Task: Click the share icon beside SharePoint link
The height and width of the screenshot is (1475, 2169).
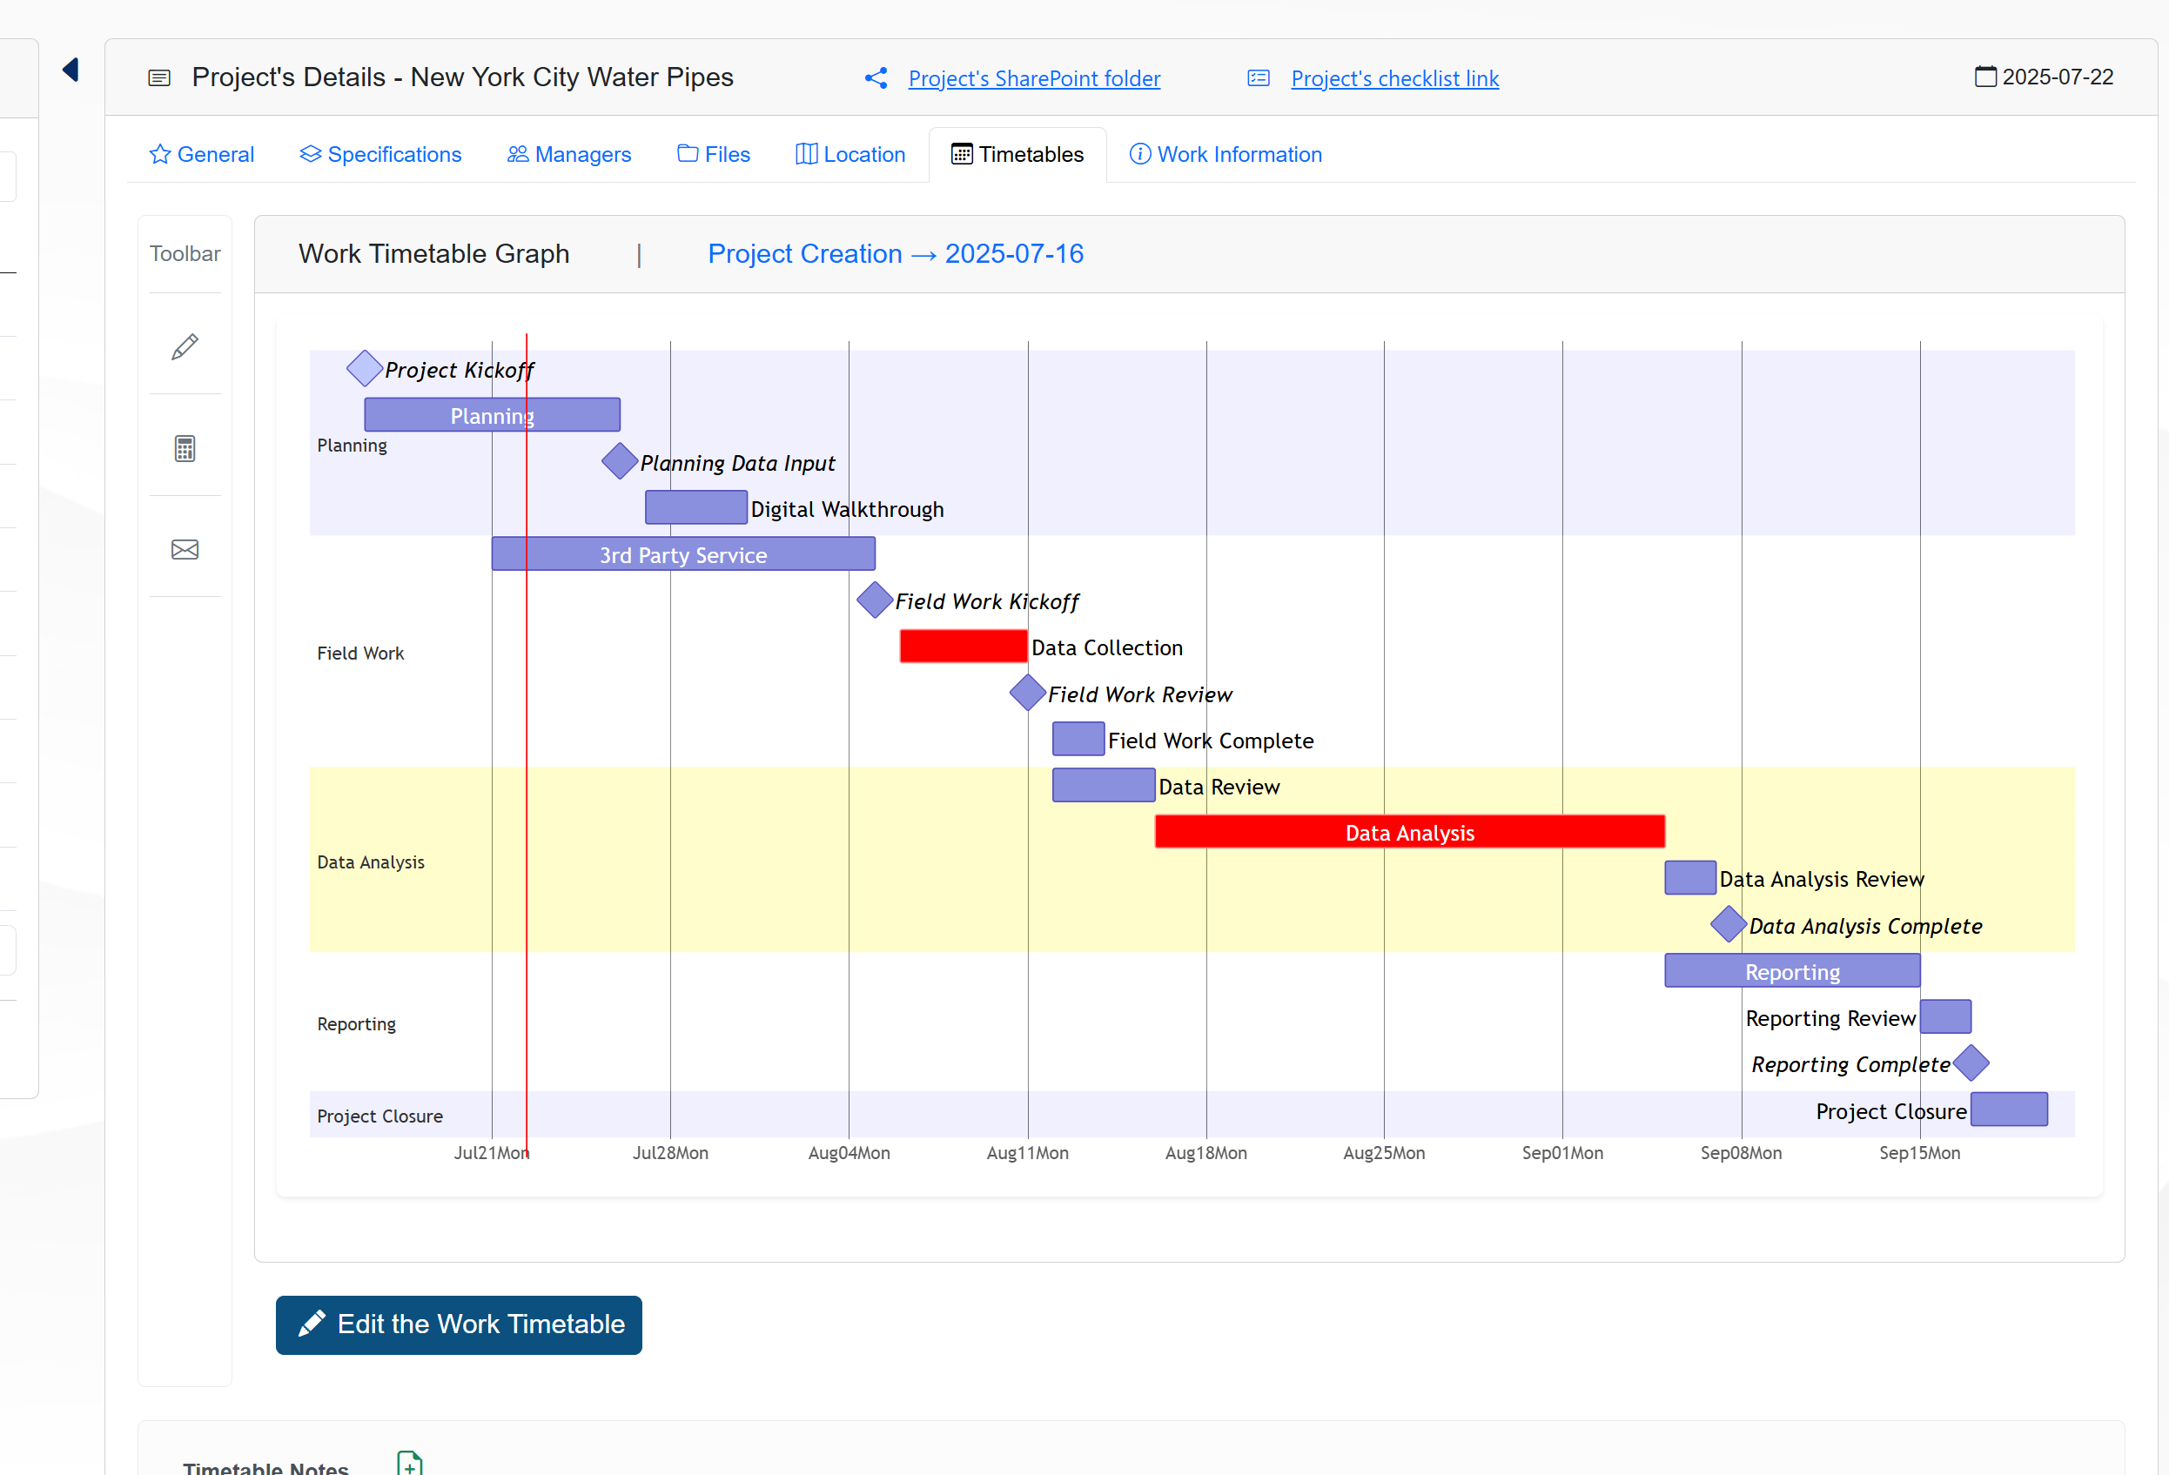Action: [876, 78]
